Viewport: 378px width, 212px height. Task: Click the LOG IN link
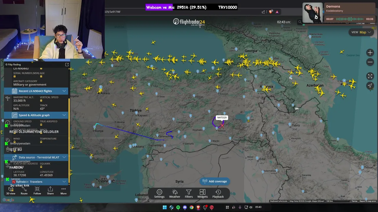360,24
